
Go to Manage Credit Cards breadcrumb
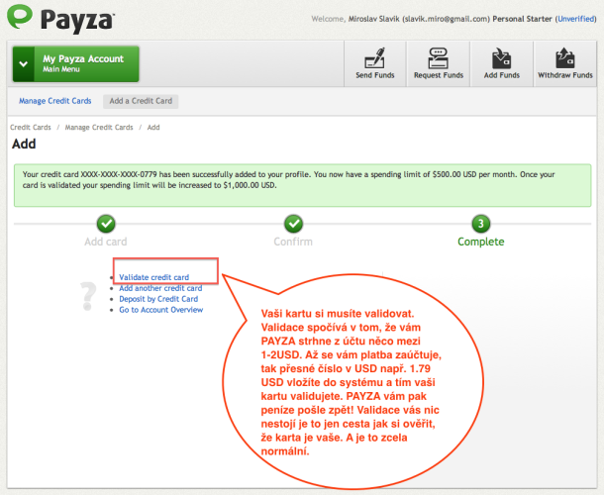(x=99, y=127)
